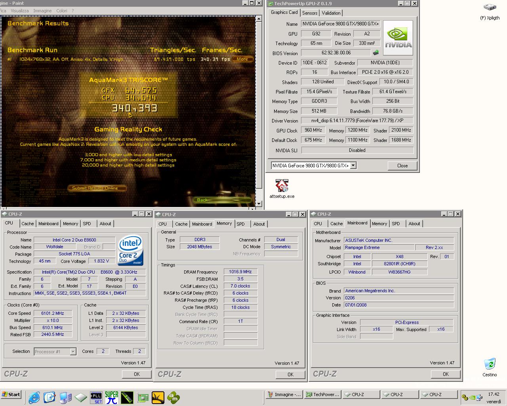Open About tab in the CPU-Z Mainboard window
Viewport: 507px width, 406px height.
click(x=414, y=224)
